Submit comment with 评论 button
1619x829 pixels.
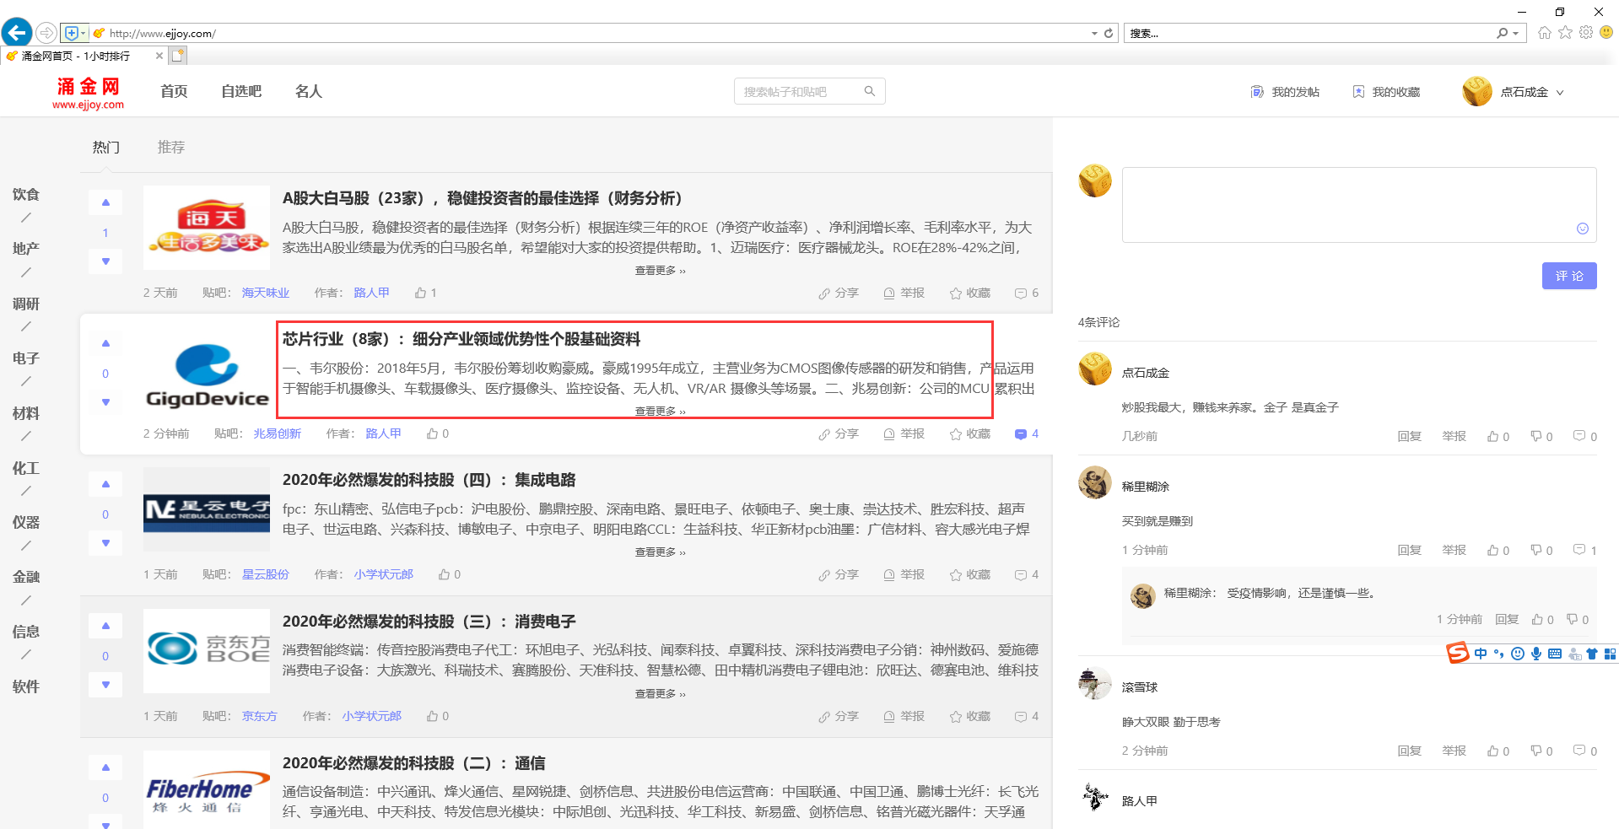point(1569,276)
